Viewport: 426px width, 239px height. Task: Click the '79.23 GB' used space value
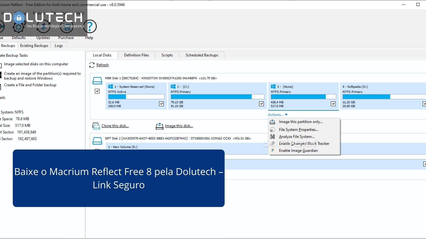[177, 102]
